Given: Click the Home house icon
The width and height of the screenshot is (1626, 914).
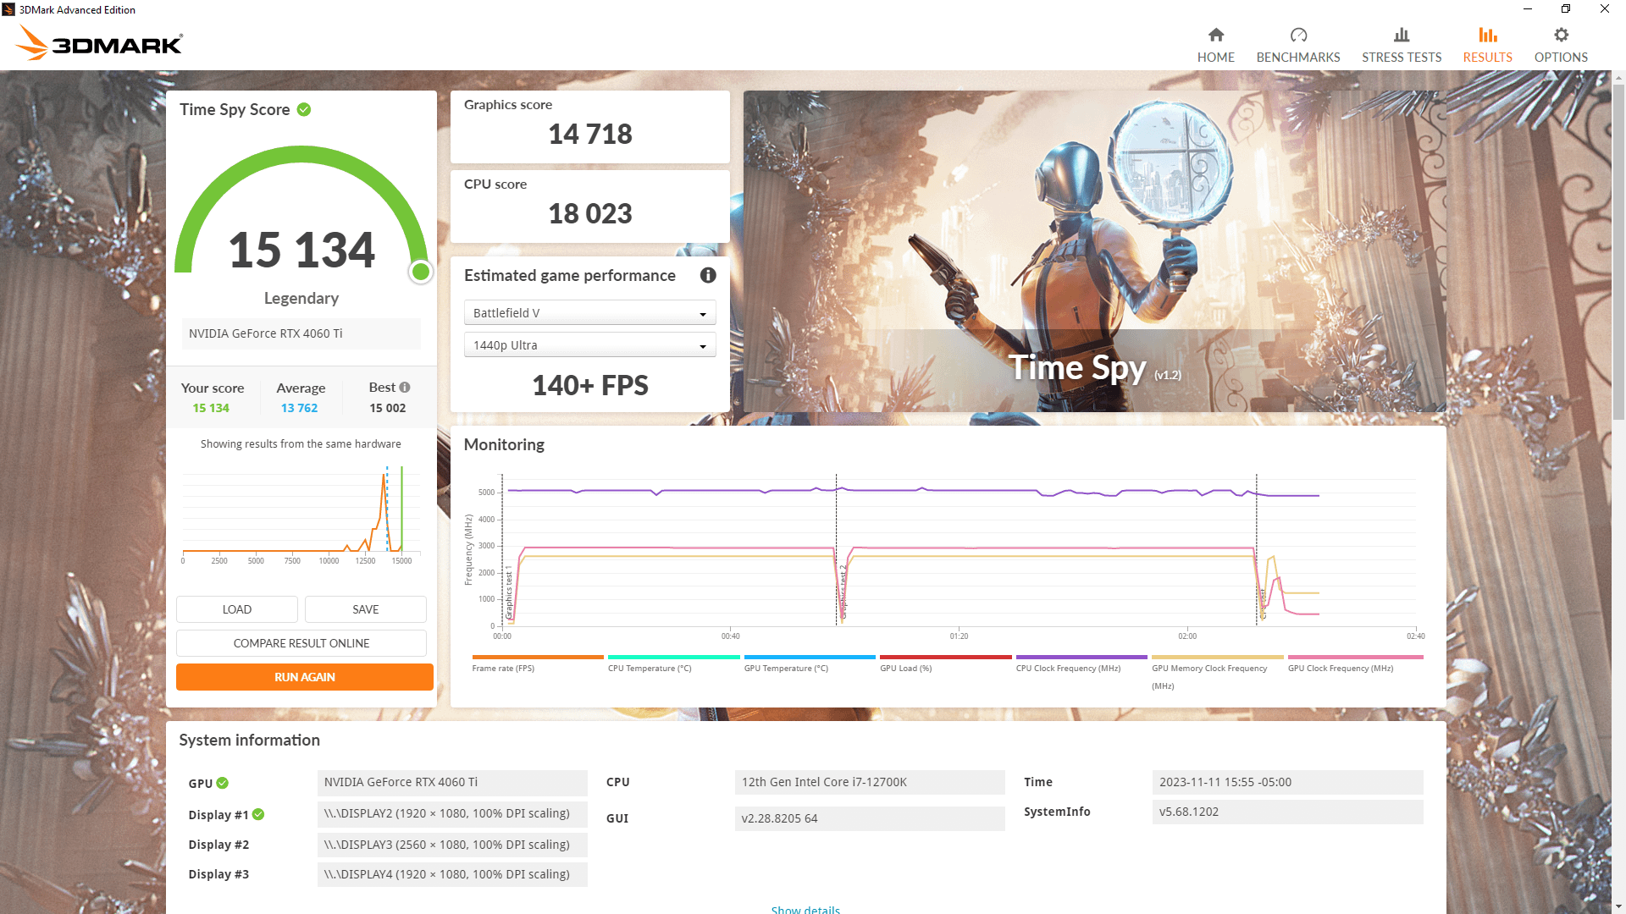Looking at the screenshot, I should [x=1215, y=35].
